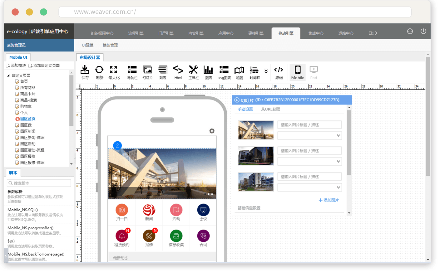Click the gear settings icon on phone

(212, 131)
